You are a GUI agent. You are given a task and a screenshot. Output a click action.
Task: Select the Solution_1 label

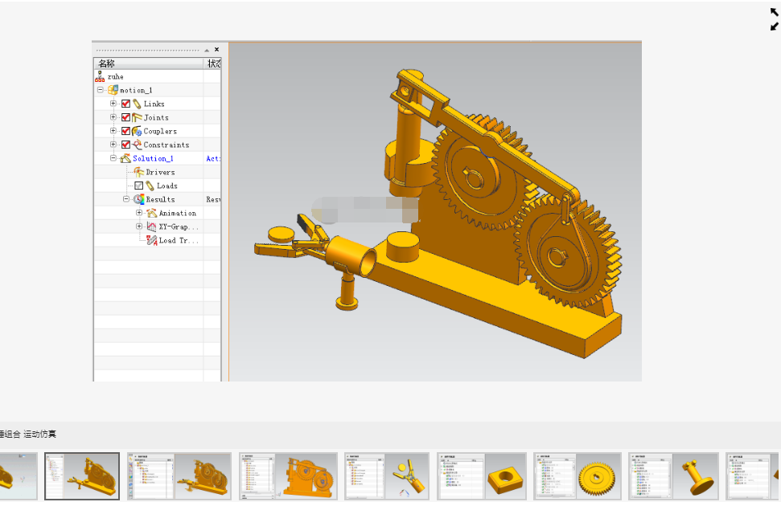[153, 159]
